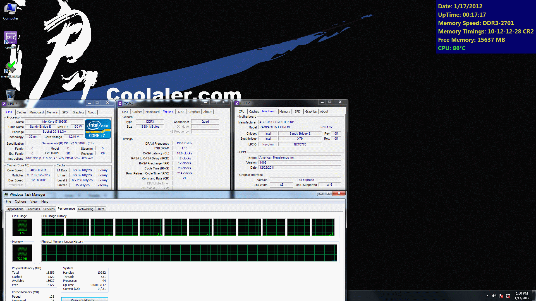The width and height of the screenshot is (536, 301).
Task: Launch the cpuz64 desktop shortcut
Action: 11,40
